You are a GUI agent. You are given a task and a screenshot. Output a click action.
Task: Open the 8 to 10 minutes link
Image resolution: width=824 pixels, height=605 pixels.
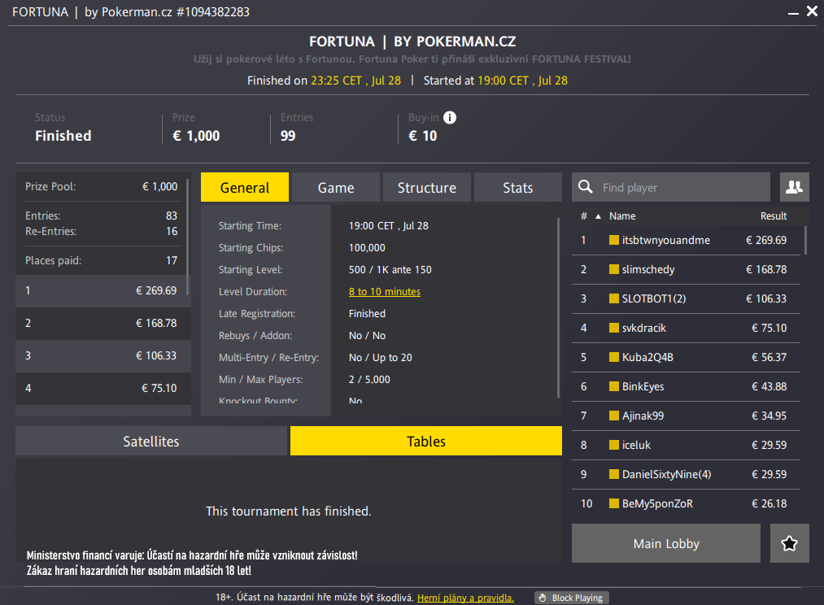coord(385,291)
